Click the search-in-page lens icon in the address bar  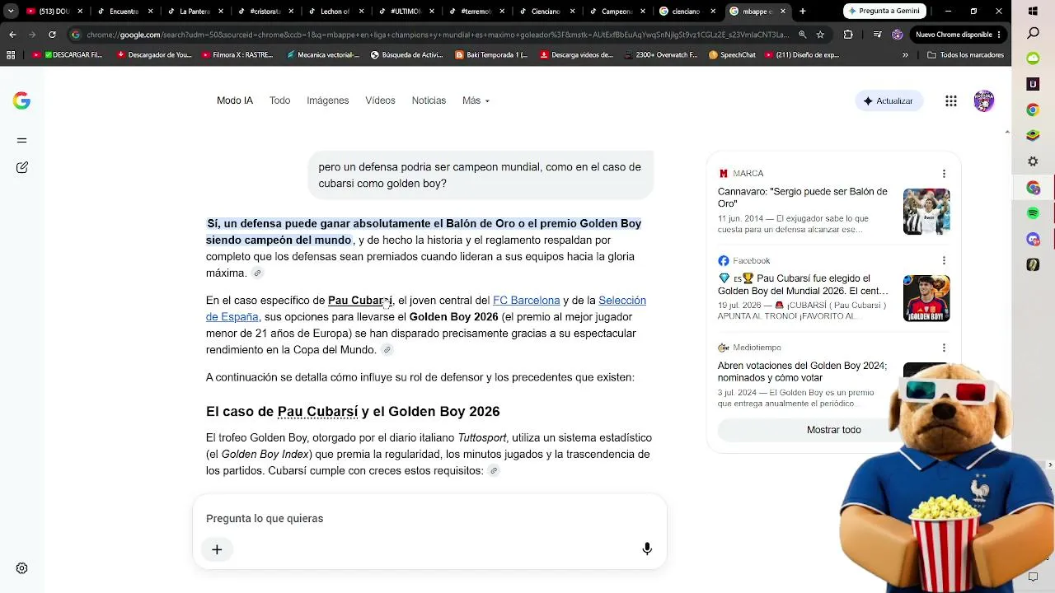tap(802, 35)
